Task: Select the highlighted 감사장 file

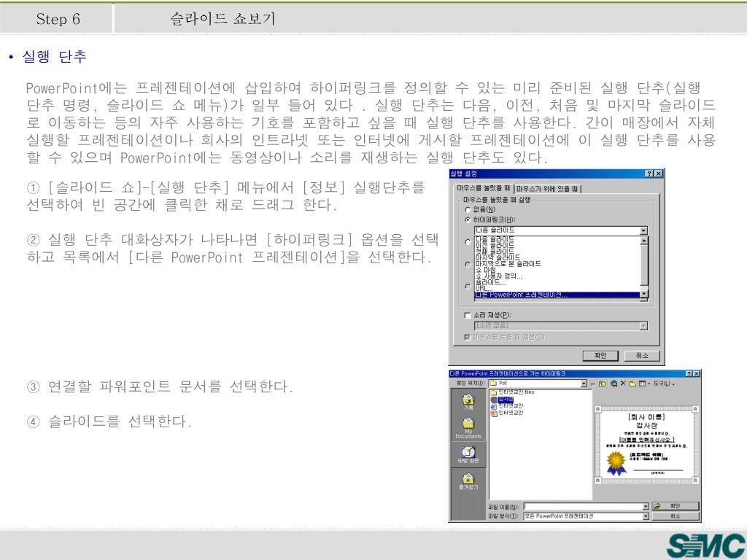Action: tap(502, 400)
